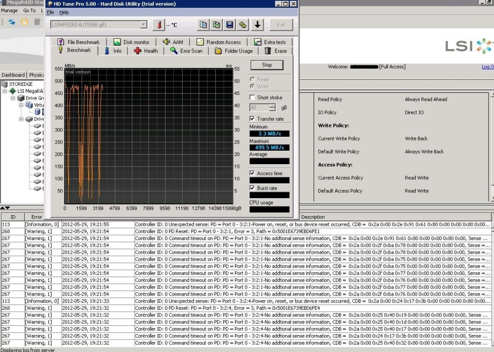The height and width of the screenshot is (352, 494).
Task: Click the refresh arrows icon in MegaRAID toolbar
Action: (11, 22)
